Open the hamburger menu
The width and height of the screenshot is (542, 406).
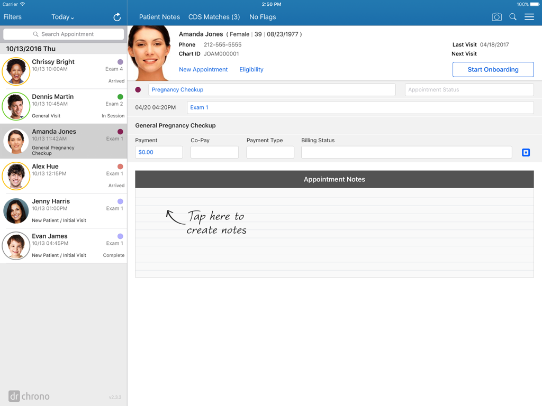(529, 16)
